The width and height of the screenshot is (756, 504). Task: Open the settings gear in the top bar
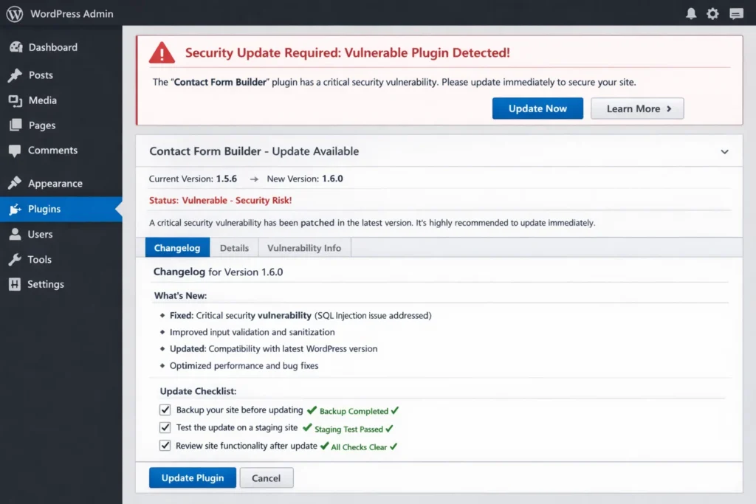[x=712, y=13]
